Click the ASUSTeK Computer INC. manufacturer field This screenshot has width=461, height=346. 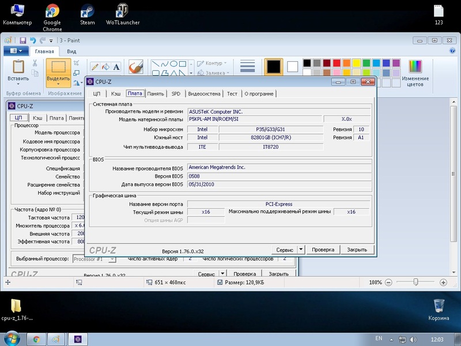279,112
